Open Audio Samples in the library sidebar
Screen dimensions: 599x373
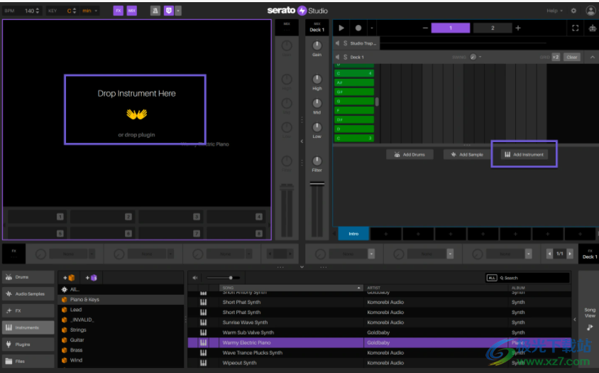28,294
